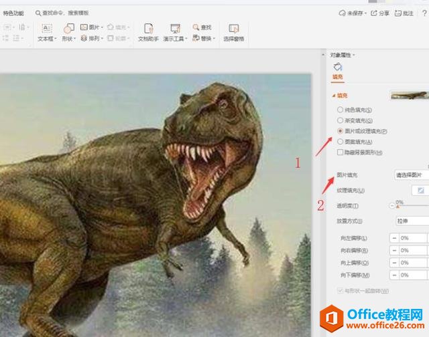Select the paint bucket 填充 icon in properties pane
Screen dimensions: 429x337
point(338,67)
